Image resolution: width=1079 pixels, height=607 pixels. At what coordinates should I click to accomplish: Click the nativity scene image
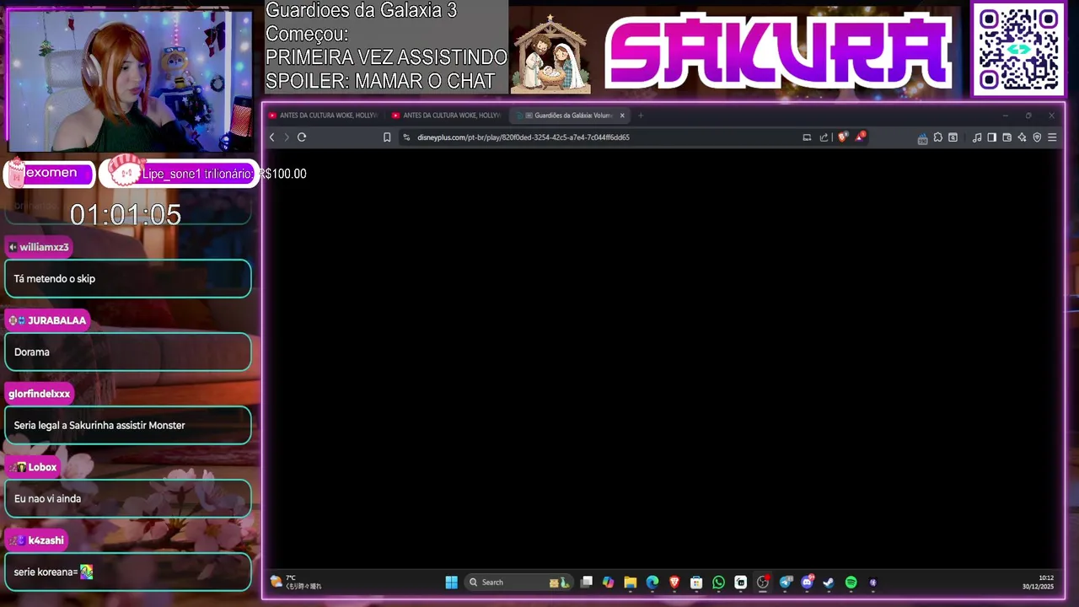click(x=550, y=53)
